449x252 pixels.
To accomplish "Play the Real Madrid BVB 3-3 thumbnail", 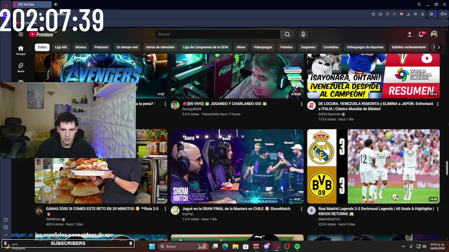I will coord(373,166).
